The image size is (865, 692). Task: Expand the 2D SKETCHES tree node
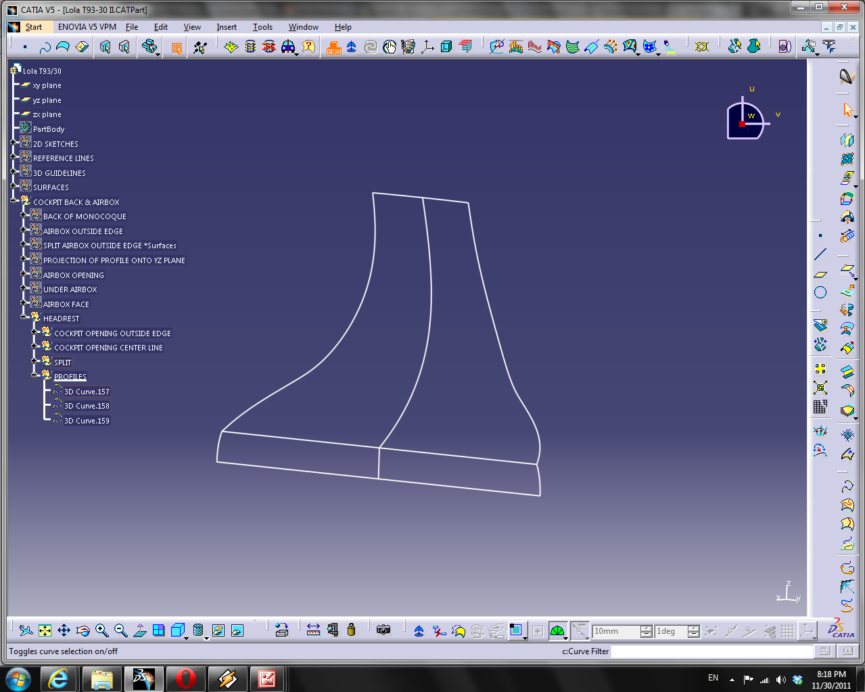coord(13,143)
